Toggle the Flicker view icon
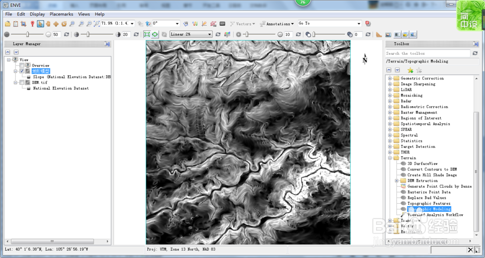Viewport: 485px width, 258px height. (405, 34)
